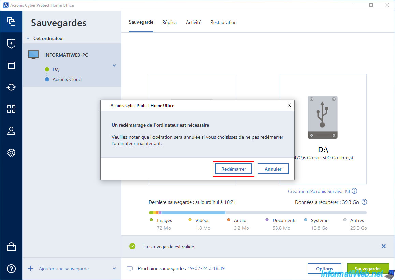Screen dimensions: 395x280
Task: Click the La sauvegarde est valide message
Action: point(169,247)
